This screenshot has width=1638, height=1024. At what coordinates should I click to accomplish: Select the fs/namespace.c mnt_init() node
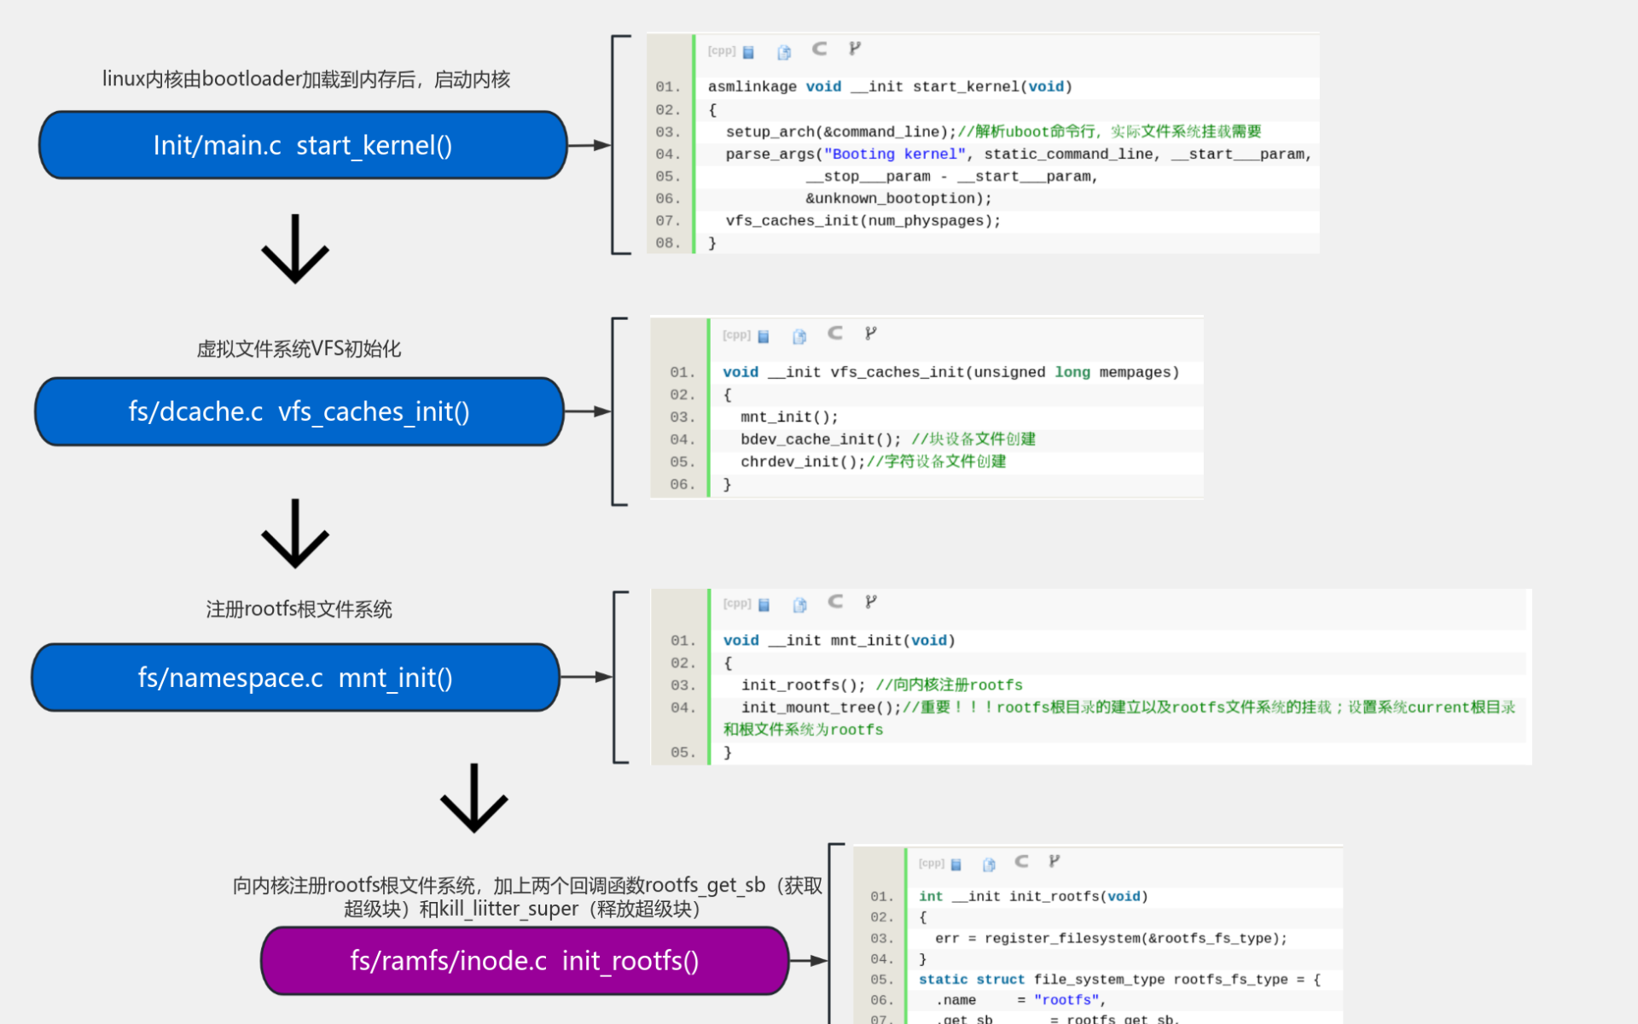[x=295, y=678]
